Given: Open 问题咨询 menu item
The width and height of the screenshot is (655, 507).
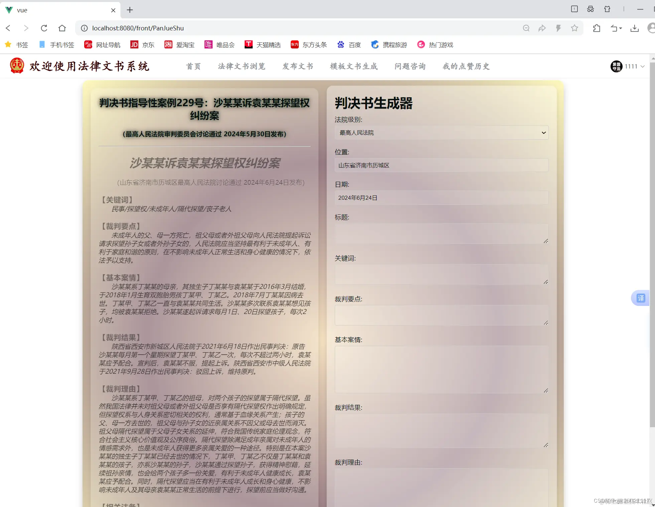Looking at the screenshot, I should pyautogui.click(x=410, y=66).
